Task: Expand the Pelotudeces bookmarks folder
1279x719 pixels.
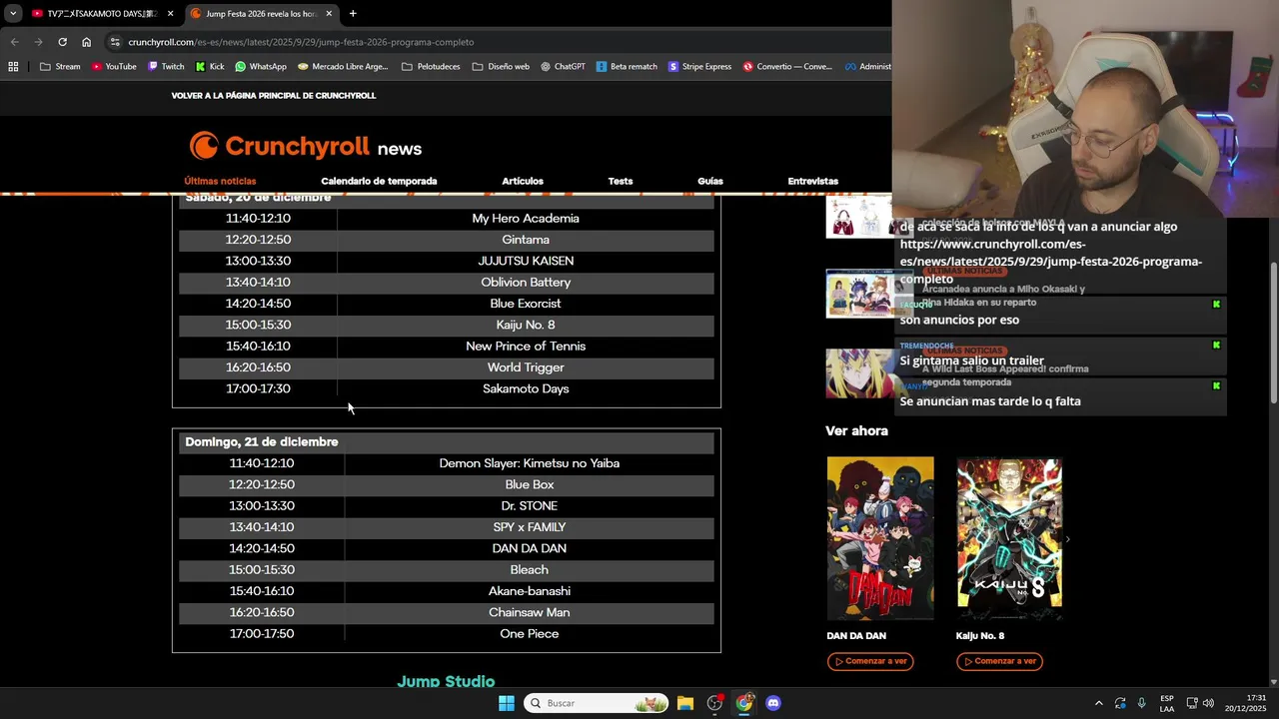Action: pyautogui.click(x=431, y=67)
